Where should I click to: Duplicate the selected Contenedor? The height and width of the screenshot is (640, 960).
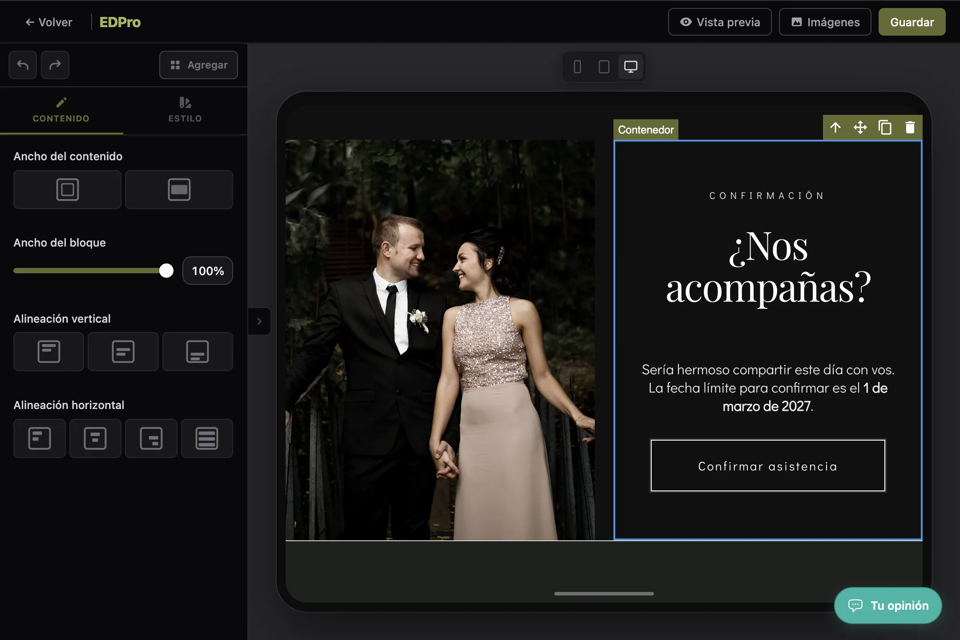pyautogui.click(x=885, y=128)
